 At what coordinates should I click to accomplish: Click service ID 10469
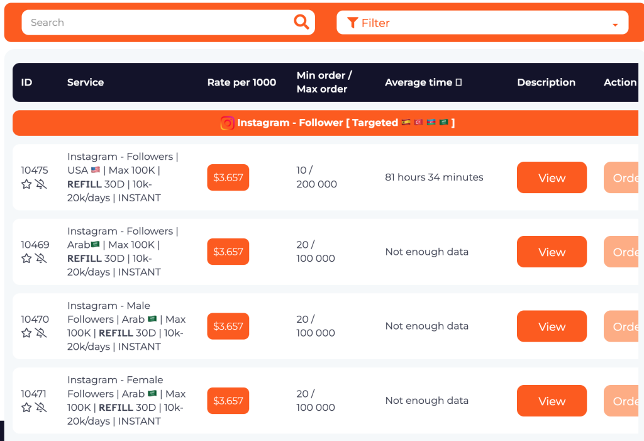click(x=35, y=245)
